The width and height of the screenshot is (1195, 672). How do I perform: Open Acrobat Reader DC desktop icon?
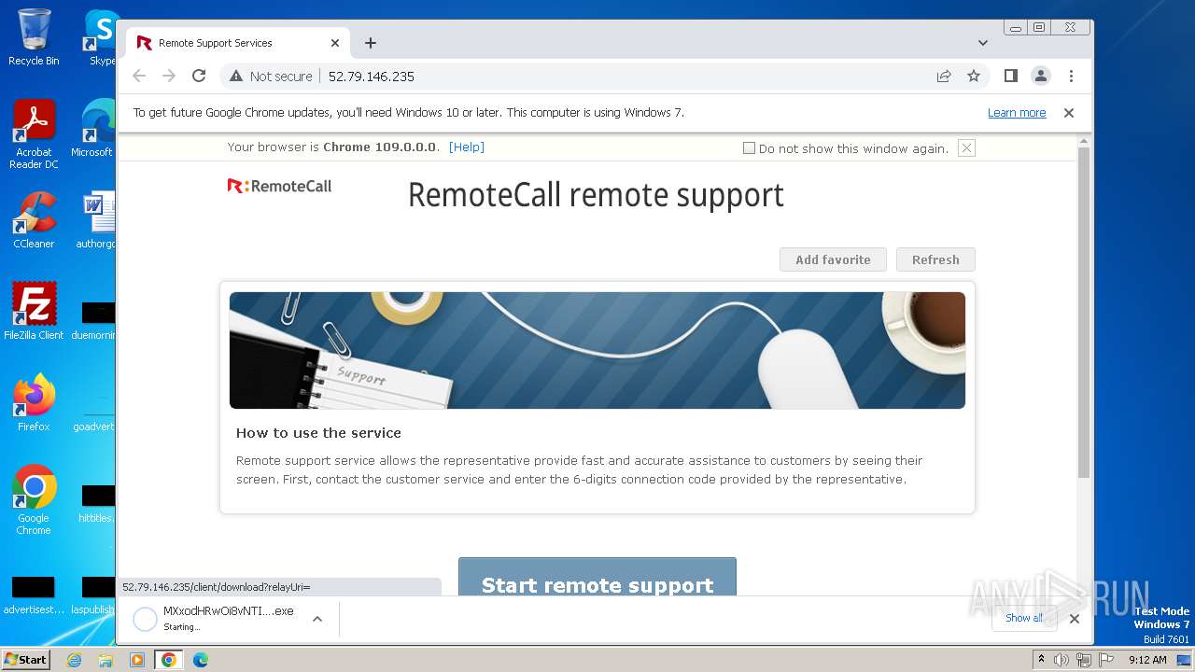pos(34,134)
